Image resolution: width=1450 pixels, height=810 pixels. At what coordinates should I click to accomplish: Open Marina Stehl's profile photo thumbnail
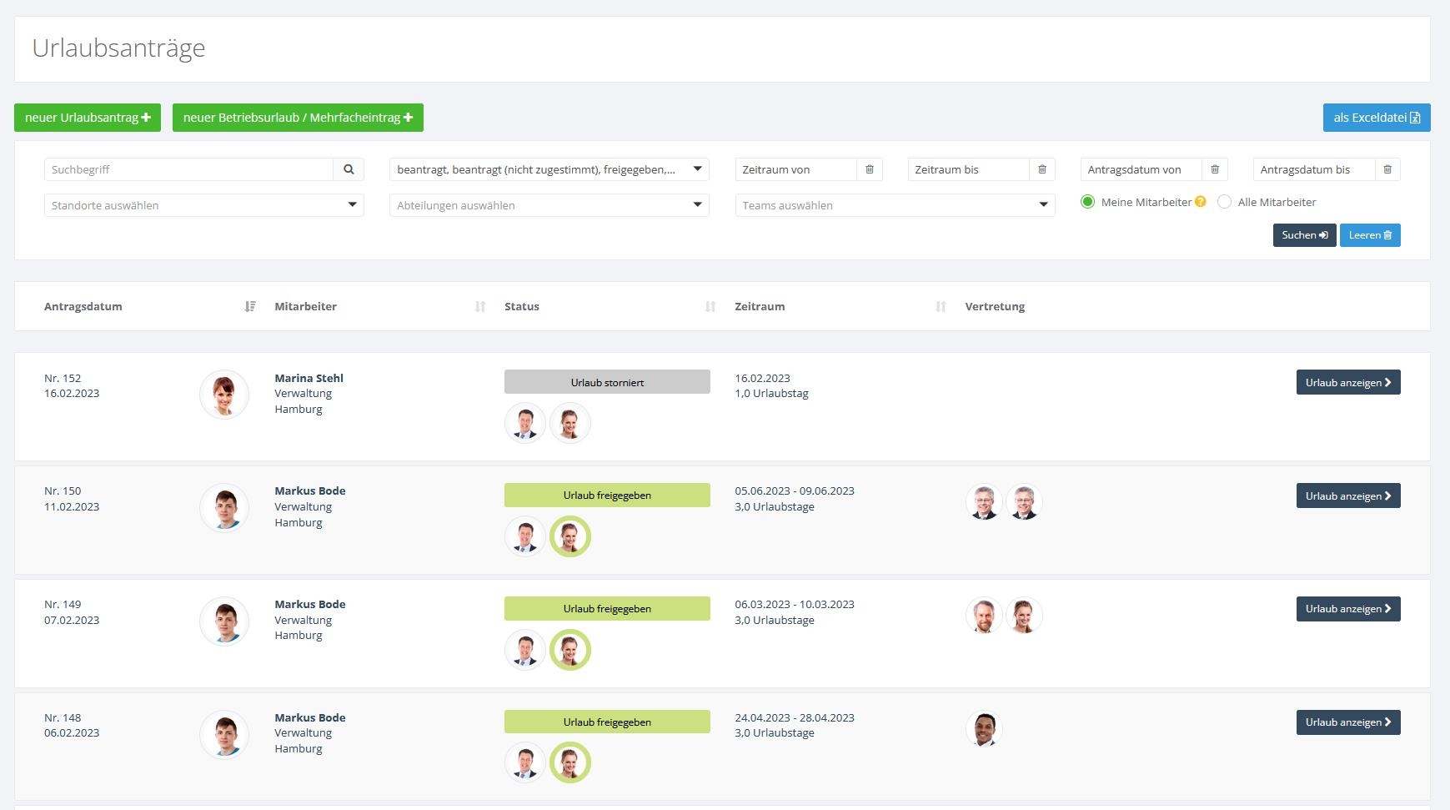[224, 395]
